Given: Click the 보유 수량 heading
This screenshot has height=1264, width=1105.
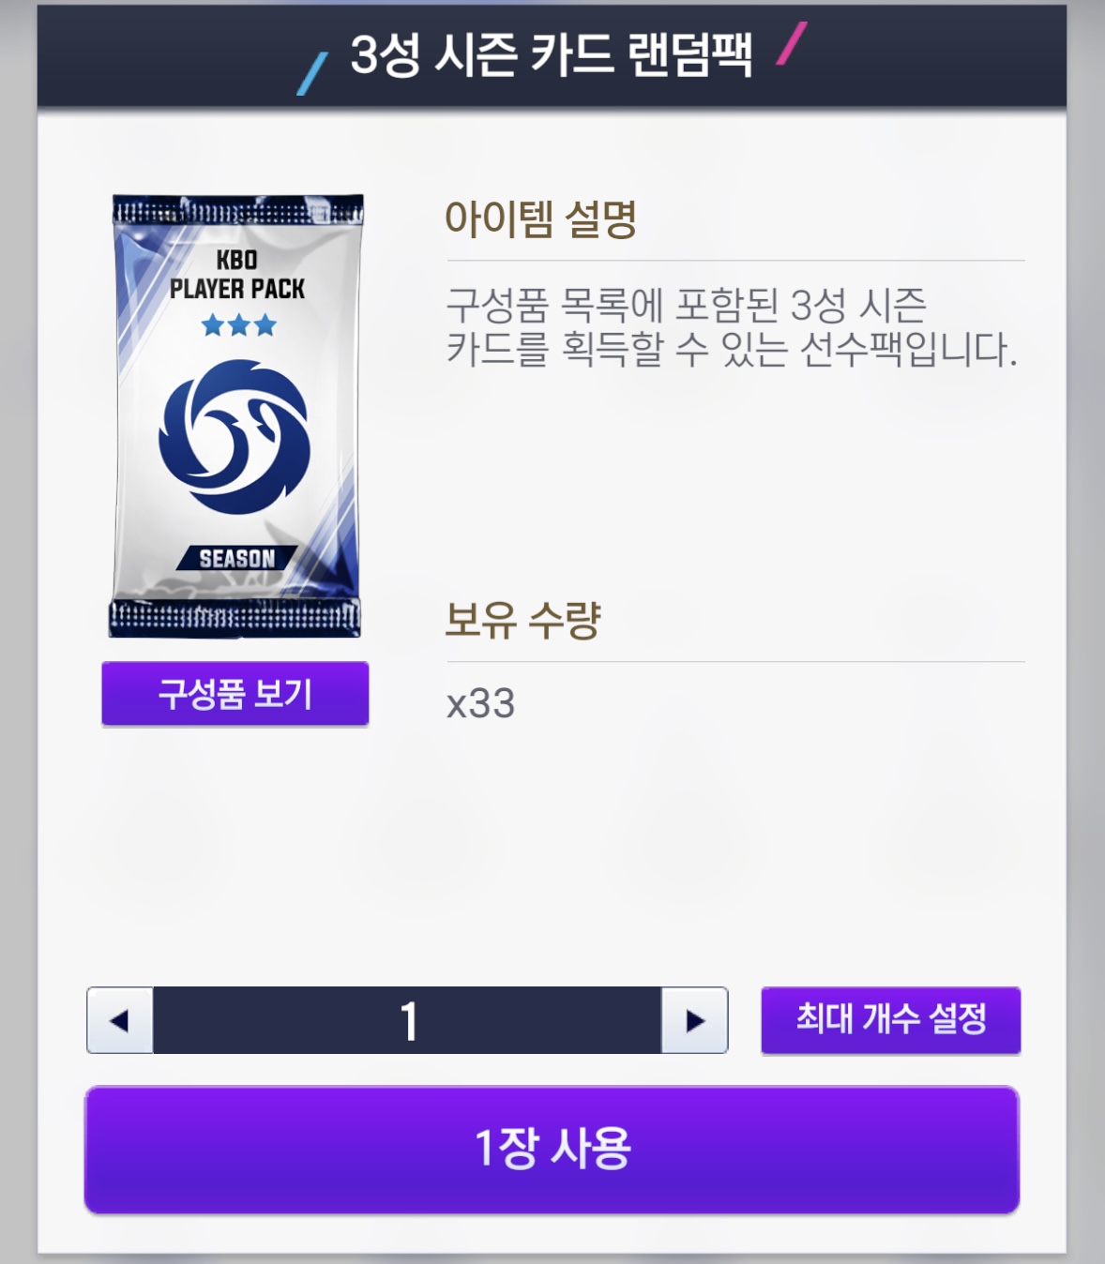Looking at the screenshot, I should point(522,619).
